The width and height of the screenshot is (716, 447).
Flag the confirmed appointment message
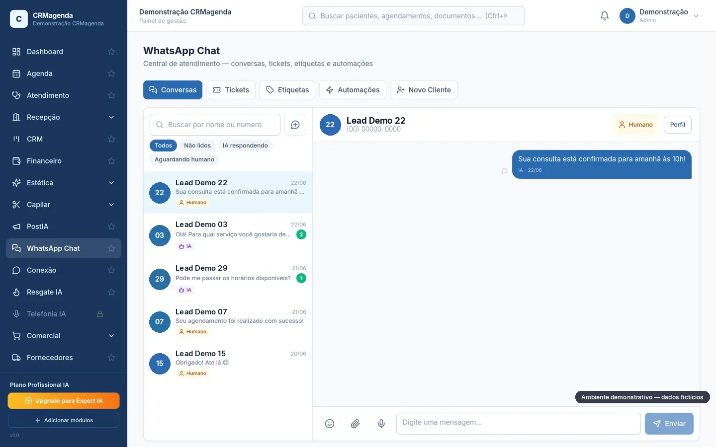[x=505, y=171]
